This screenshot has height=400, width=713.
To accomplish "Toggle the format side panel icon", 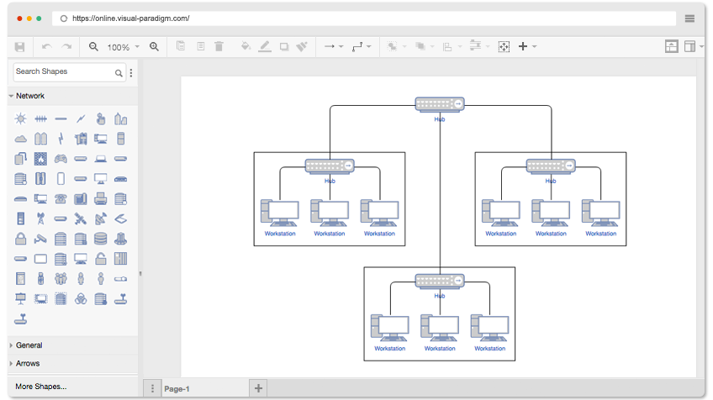I will 689,46.
